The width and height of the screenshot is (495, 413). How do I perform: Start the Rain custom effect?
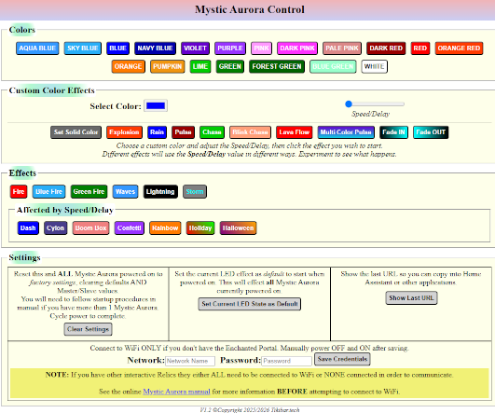coord(157,132)
